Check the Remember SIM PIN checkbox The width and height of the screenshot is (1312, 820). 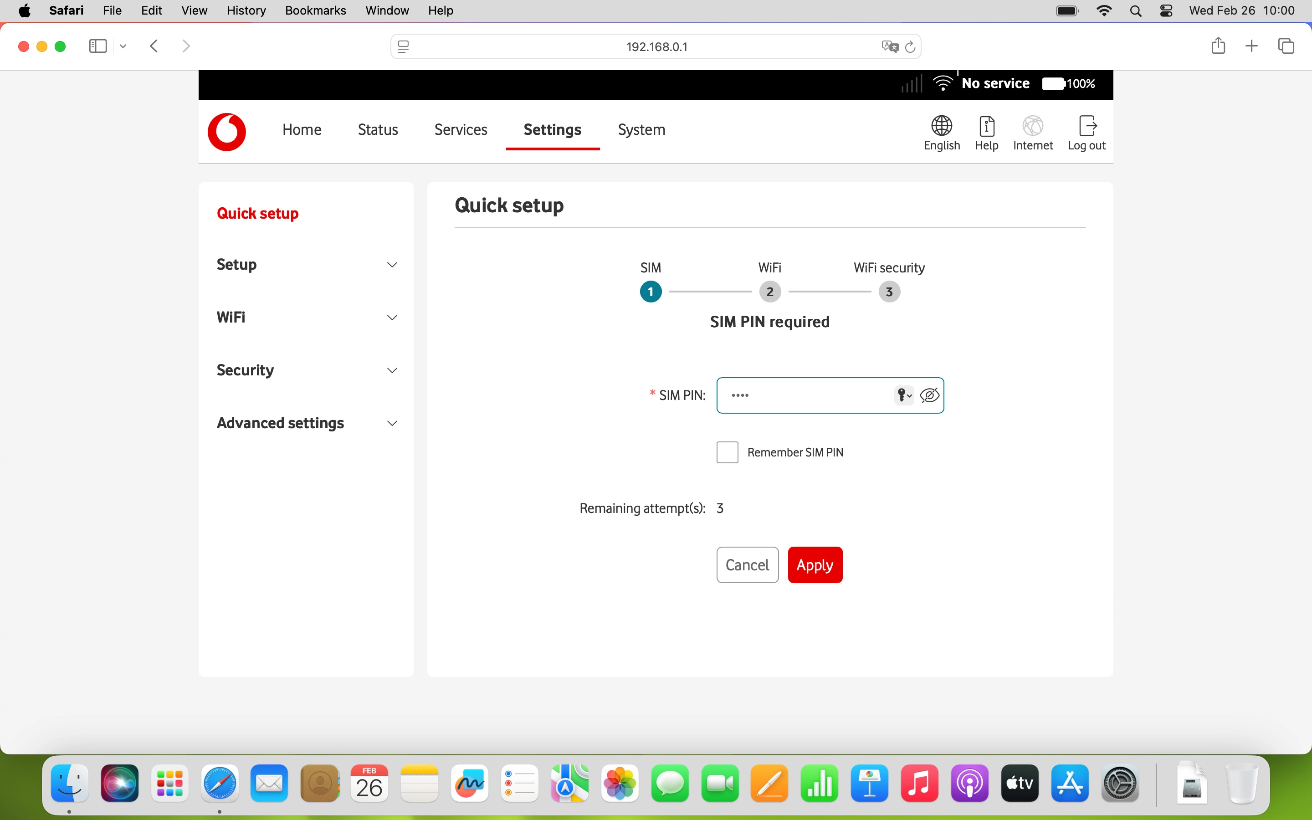click(727, 452)
